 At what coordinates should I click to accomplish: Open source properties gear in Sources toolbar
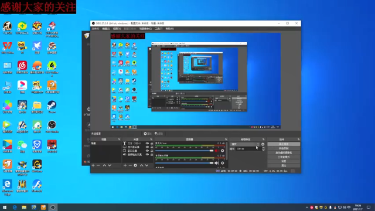click(135, 165)
